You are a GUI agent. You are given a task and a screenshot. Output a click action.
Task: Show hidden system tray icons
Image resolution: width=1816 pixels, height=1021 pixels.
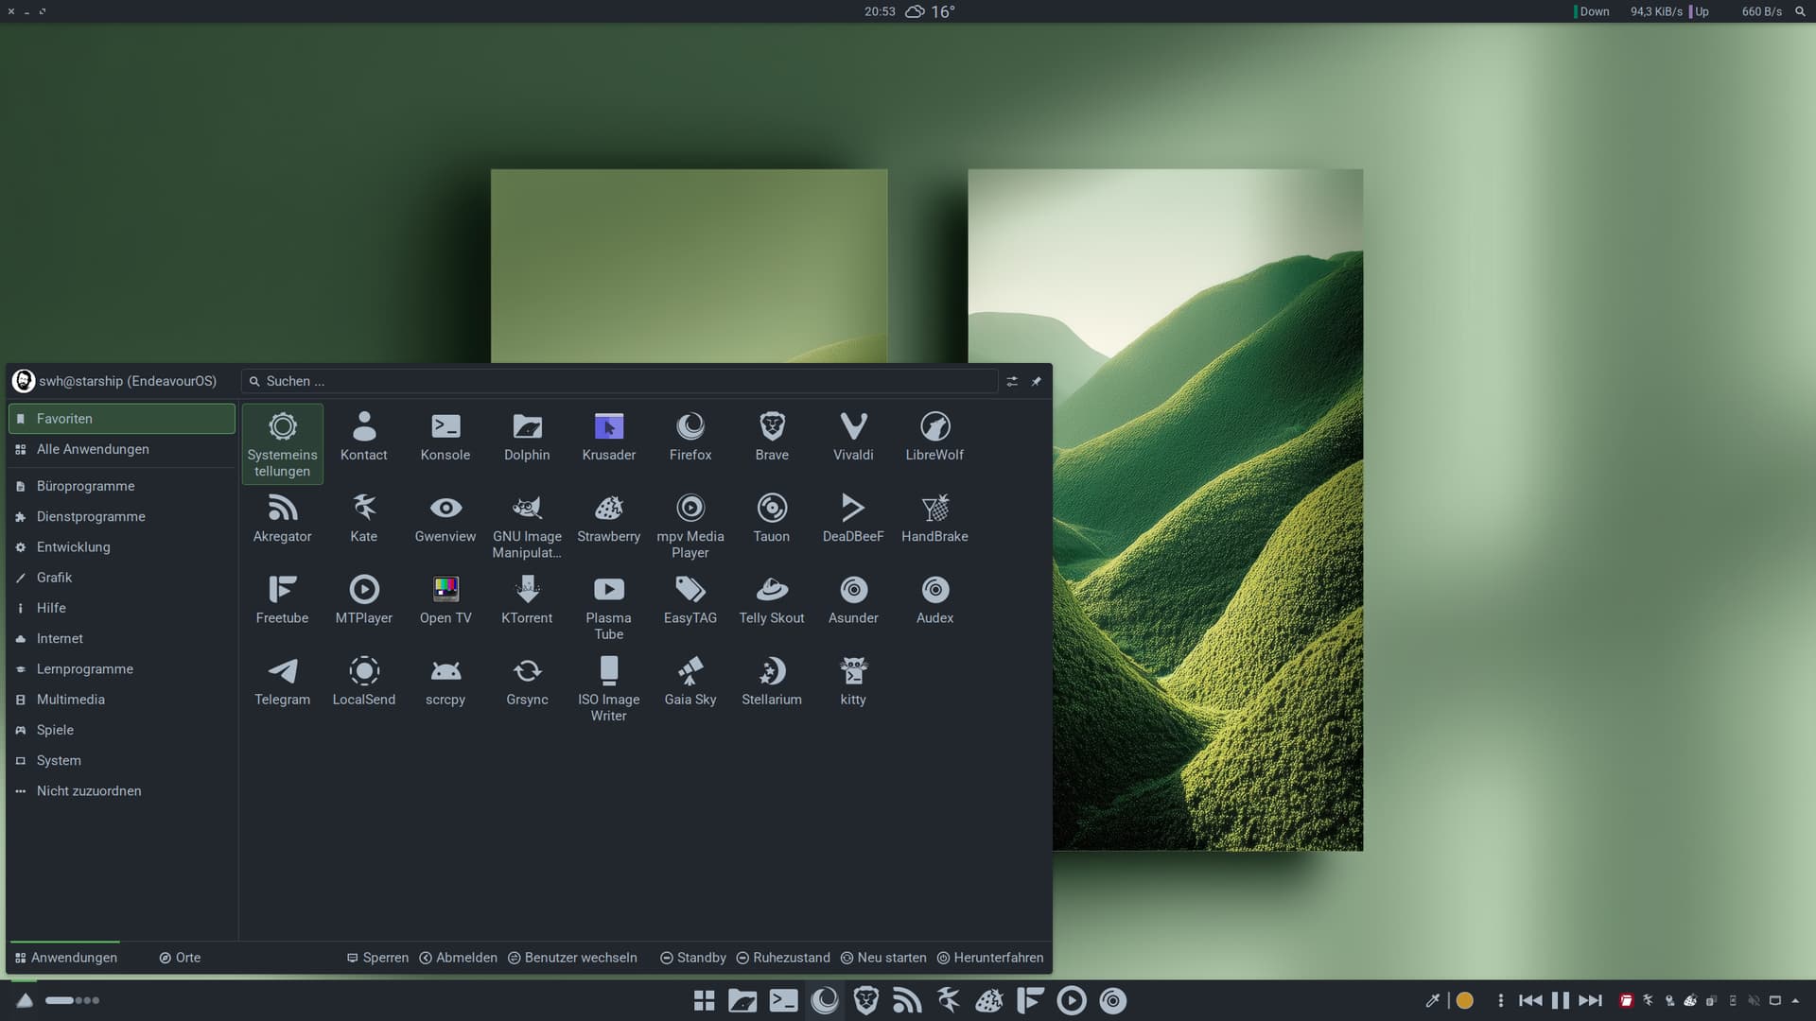1795,1000
